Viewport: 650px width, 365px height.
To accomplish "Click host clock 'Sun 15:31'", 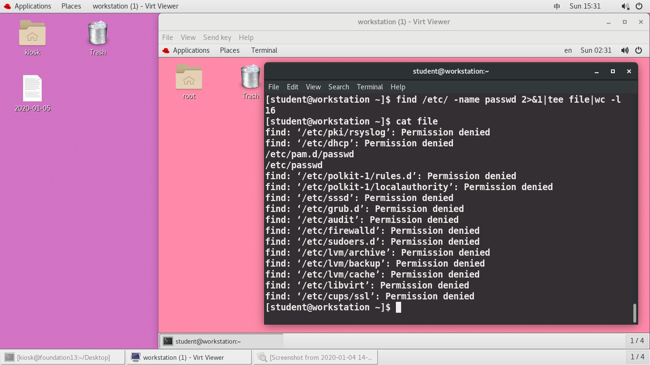I will pyautogui.click(x=585, y=6).
